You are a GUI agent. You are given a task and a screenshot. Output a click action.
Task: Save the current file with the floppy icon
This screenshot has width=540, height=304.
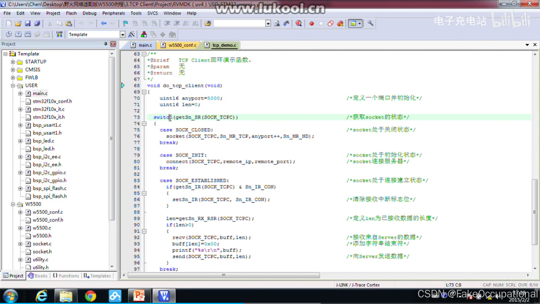coord(27,24)
